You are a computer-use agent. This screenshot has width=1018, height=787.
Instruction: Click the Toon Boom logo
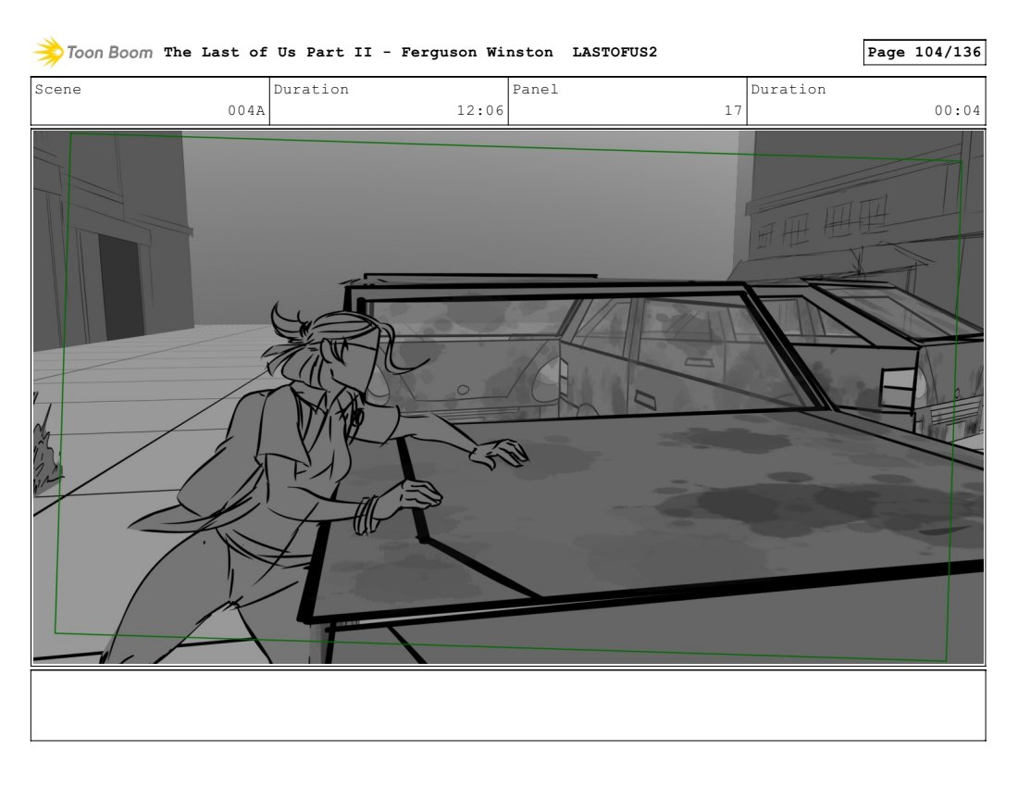pos(93,52)
